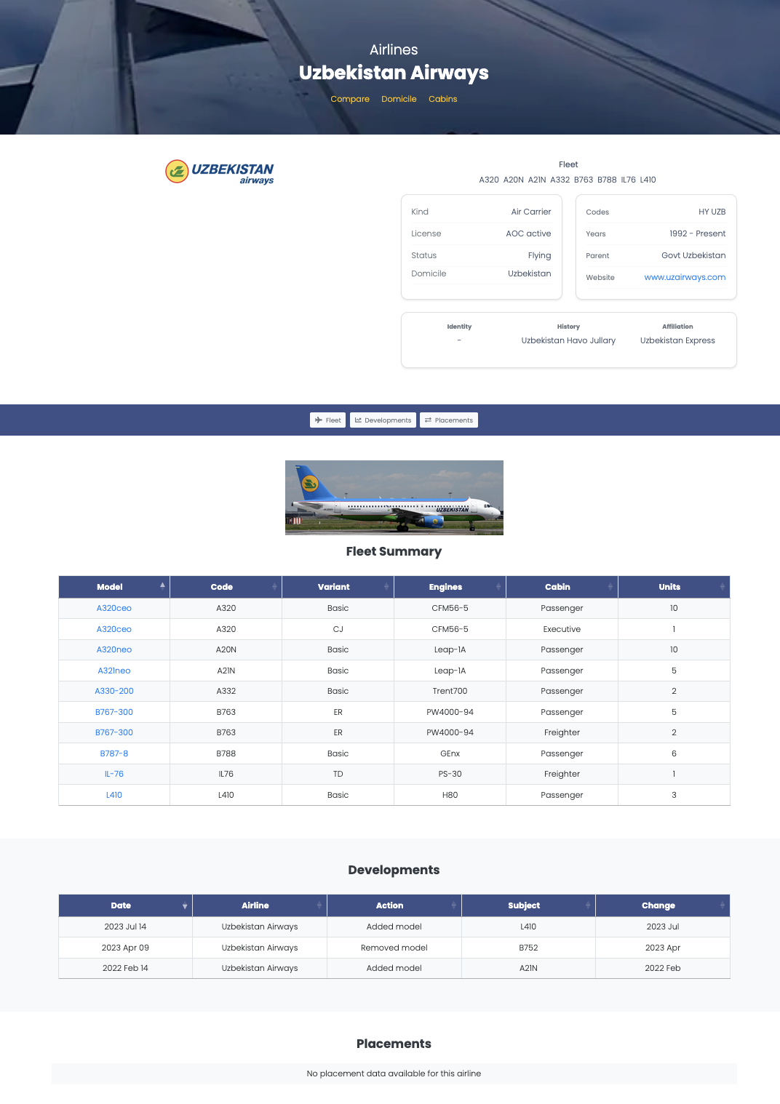Click the A21N fleet code at top

537,180
